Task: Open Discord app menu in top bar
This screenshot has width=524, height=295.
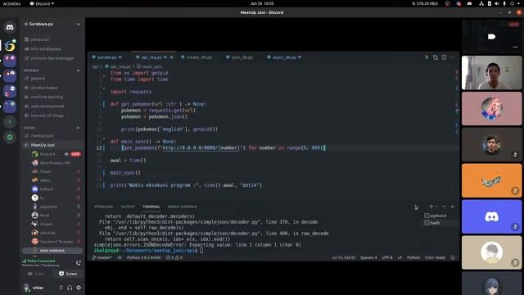Action: [42, 3]
